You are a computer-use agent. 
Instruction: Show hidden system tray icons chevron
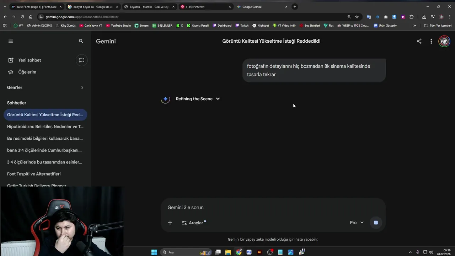click(x=410, y=252)
